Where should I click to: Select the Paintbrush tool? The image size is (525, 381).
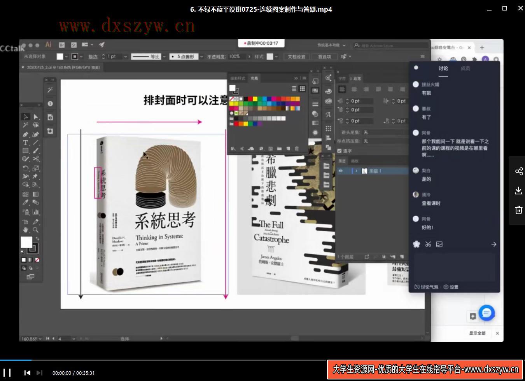click(36, 151)
